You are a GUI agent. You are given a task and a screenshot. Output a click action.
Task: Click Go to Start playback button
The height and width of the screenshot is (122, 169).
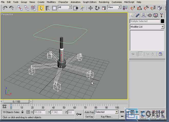(x=122, y=112)
